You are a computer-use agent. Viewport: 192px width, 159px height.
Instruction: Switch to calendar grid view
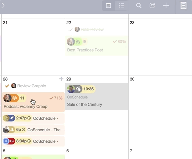tap(108, 5)
